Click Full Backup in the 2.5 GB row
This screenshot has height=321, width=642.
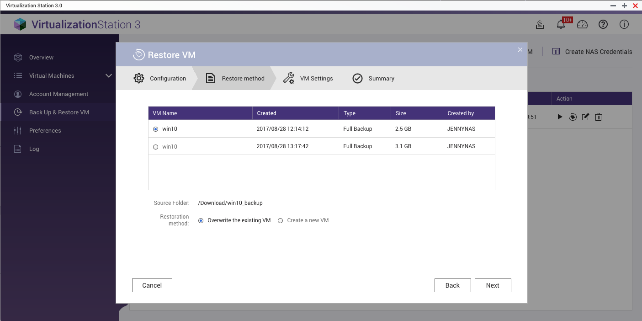pyautogui.click(x=358, y=129)
